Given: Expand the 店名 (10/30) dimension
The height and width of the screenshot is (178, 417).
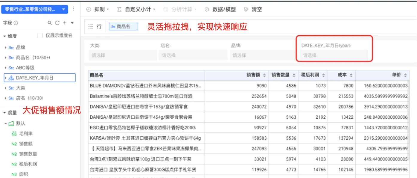Looking at the screenshot, I should (x=6, y=98).
